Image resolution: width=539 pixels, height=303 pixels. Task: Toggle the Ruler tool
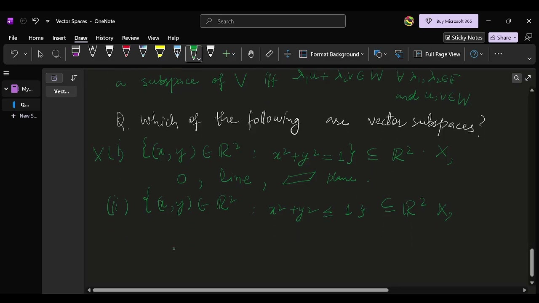coord(269,54)
